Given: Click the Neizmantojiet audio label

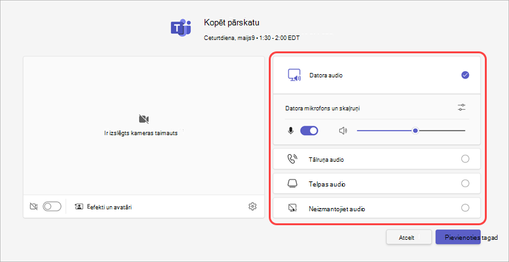Looking at the screenshot, I should coord(337,209).
